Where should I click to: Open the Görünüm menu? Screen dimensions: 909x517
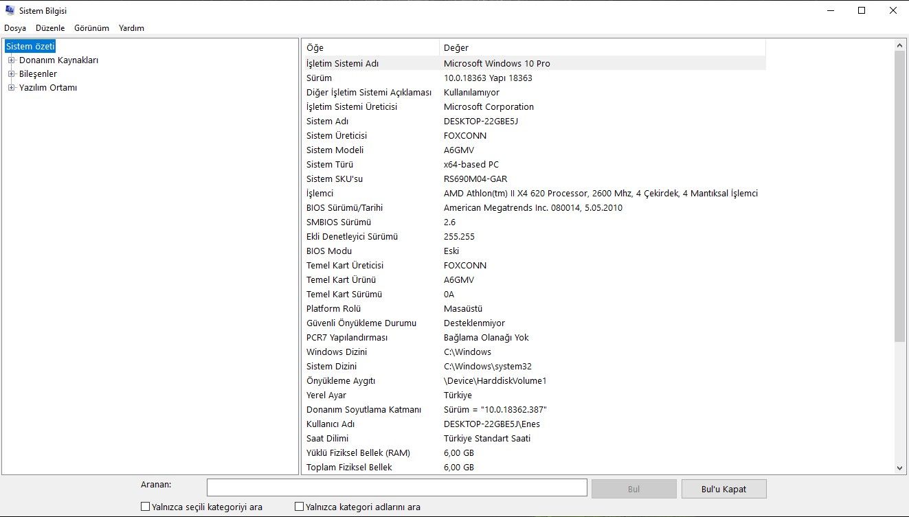(x=91, y=28)
